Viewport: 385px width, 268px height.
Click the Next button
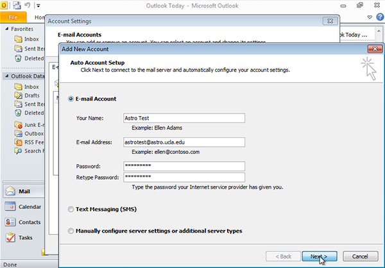(320, 256)
